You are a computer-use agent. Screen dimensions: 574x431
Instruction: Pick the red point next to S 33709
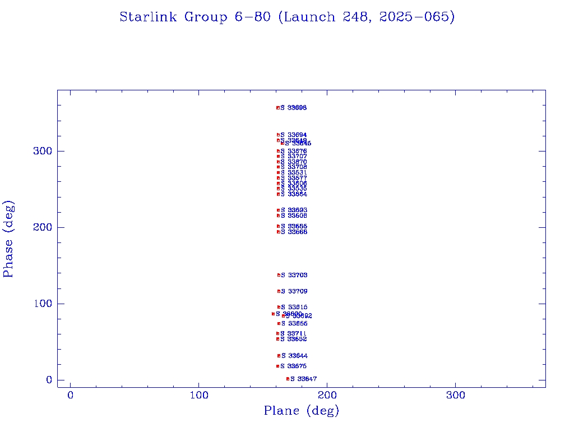279,291
